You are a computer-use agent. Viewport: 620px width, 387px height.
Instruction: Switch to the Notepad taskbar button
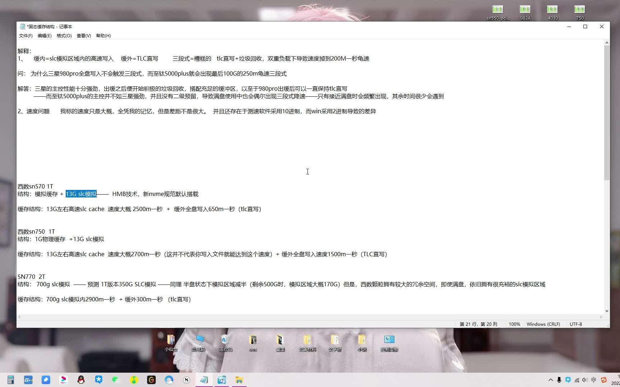(204, 380)
